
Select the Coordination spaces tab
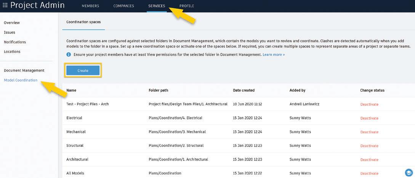pos(83,22)
